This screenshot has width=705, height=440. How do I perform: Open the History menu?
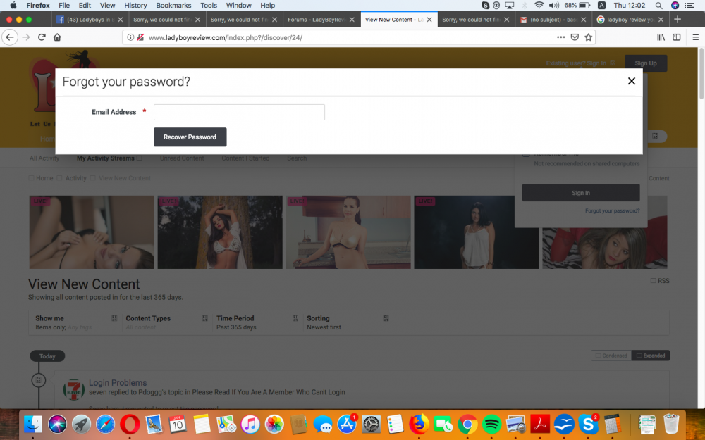(135, 6)
